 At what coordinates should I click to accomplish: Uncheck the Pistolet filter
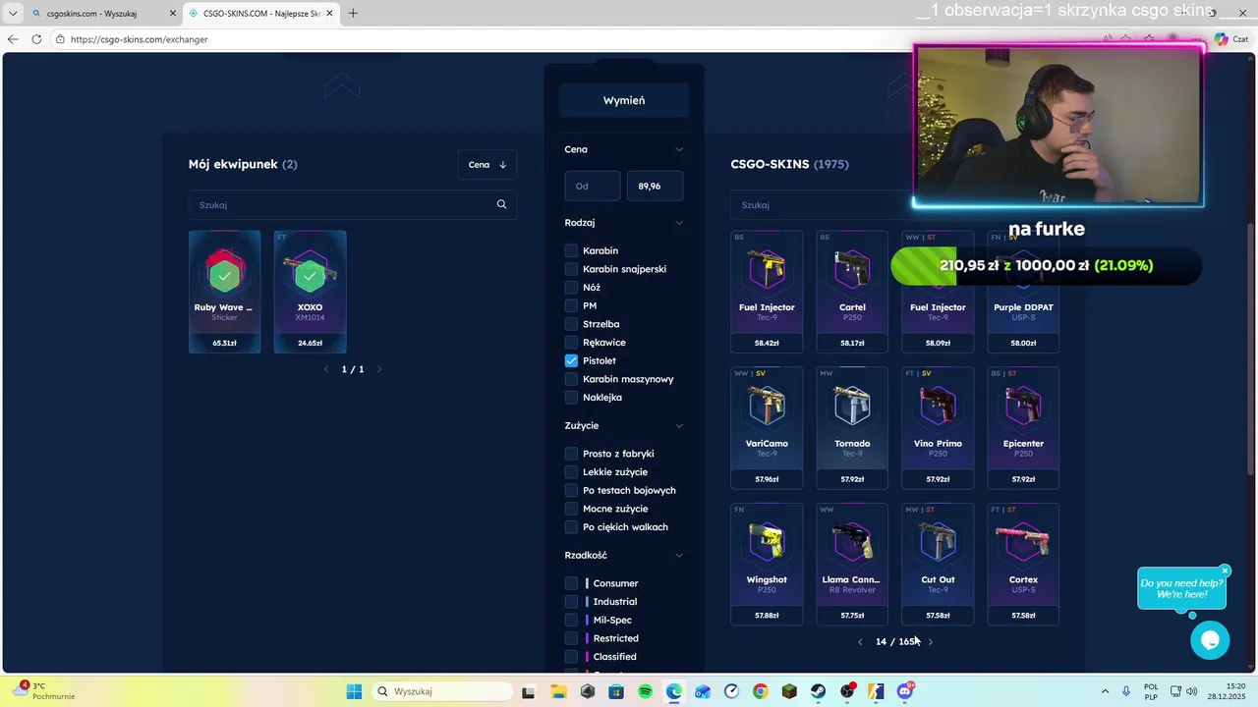571,360
